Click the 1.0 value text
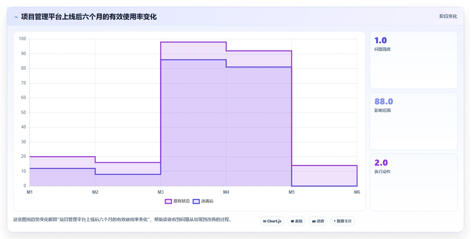 (381, 40)
